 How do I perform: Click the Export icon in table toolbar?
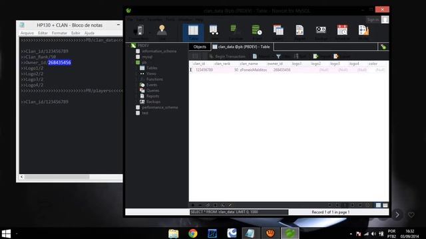click(x=336, y=56)
